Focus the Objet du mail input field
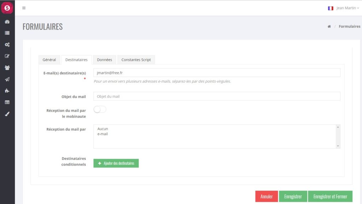Screen dimensions: 362x204 coord(217,96)
